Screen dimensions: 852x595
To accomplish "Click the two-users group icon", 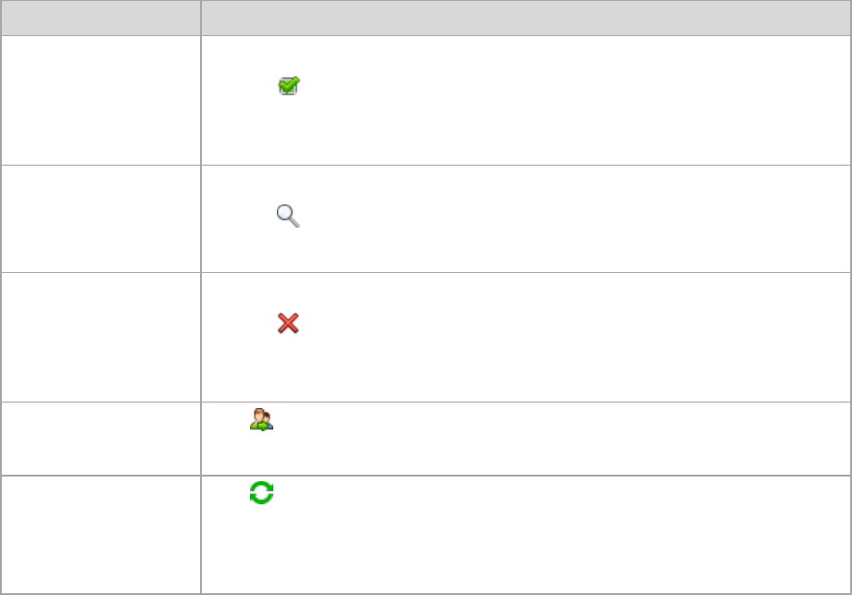I will [261, 421].
